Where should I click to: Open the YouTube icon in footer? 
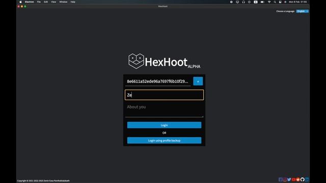click(x=293, y=179)
